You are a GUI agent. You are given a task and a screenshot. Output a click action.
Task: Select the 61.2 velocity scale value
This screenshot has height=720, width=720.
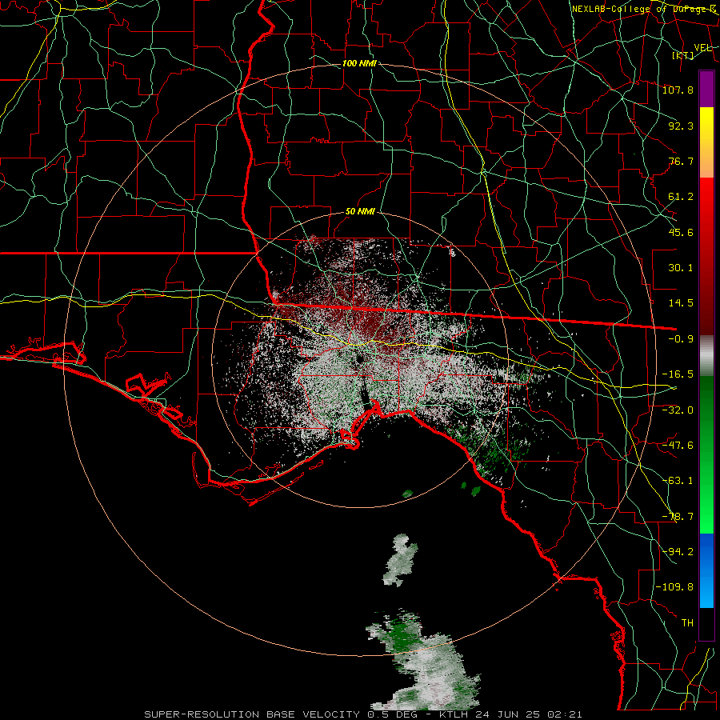[x=681, y=197]
